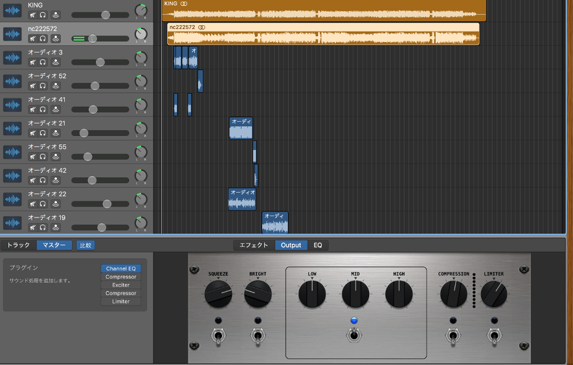
Task: Click the KING track volume slider
Action: point(100,15)
